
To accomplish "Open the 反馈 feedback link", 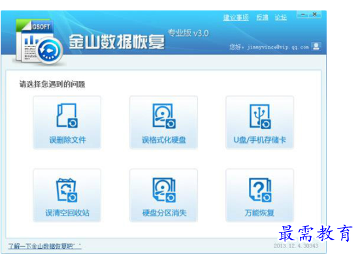I will (262, 18).
